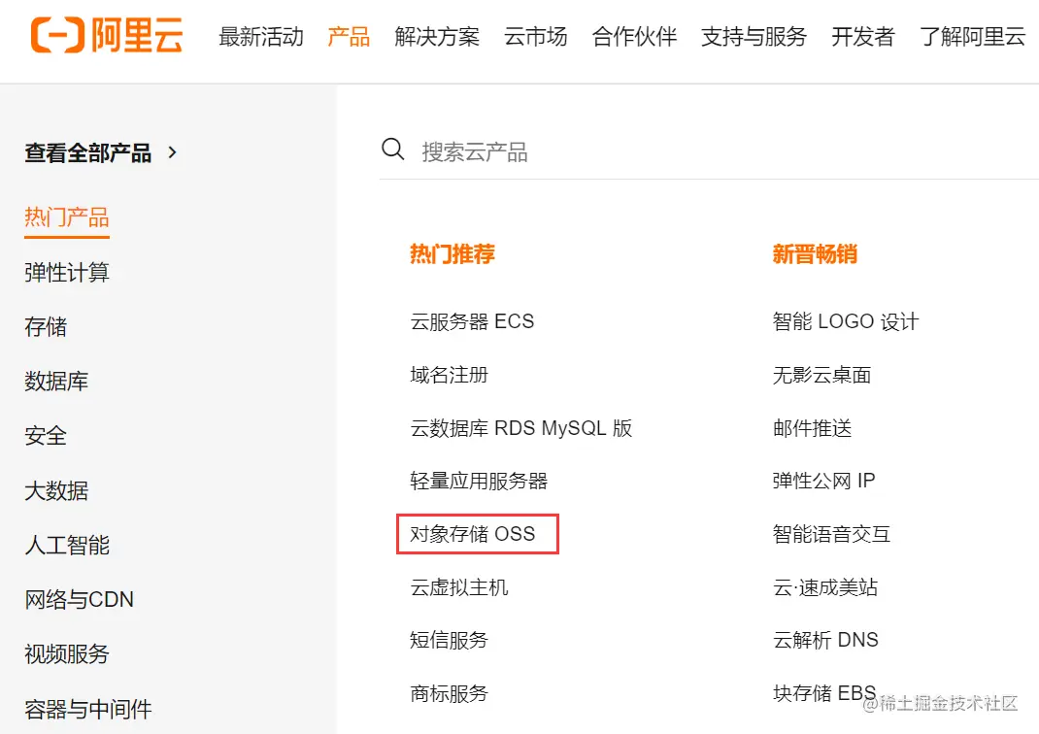Viewport: 1039px width, 734px height.
Task: Select 视频服务 sidebar category
Action: (x=67, y=654)
